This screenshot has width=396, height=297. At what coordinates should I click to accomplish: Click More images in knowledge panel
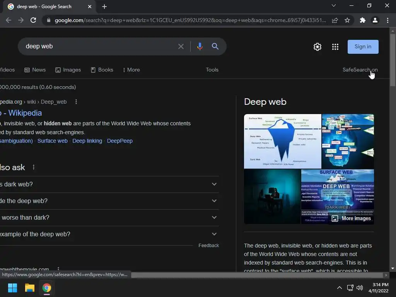click(x=351, y=218)
